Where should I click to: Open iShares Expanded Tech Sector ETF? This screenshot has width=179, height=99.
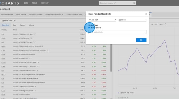(25, 79)
